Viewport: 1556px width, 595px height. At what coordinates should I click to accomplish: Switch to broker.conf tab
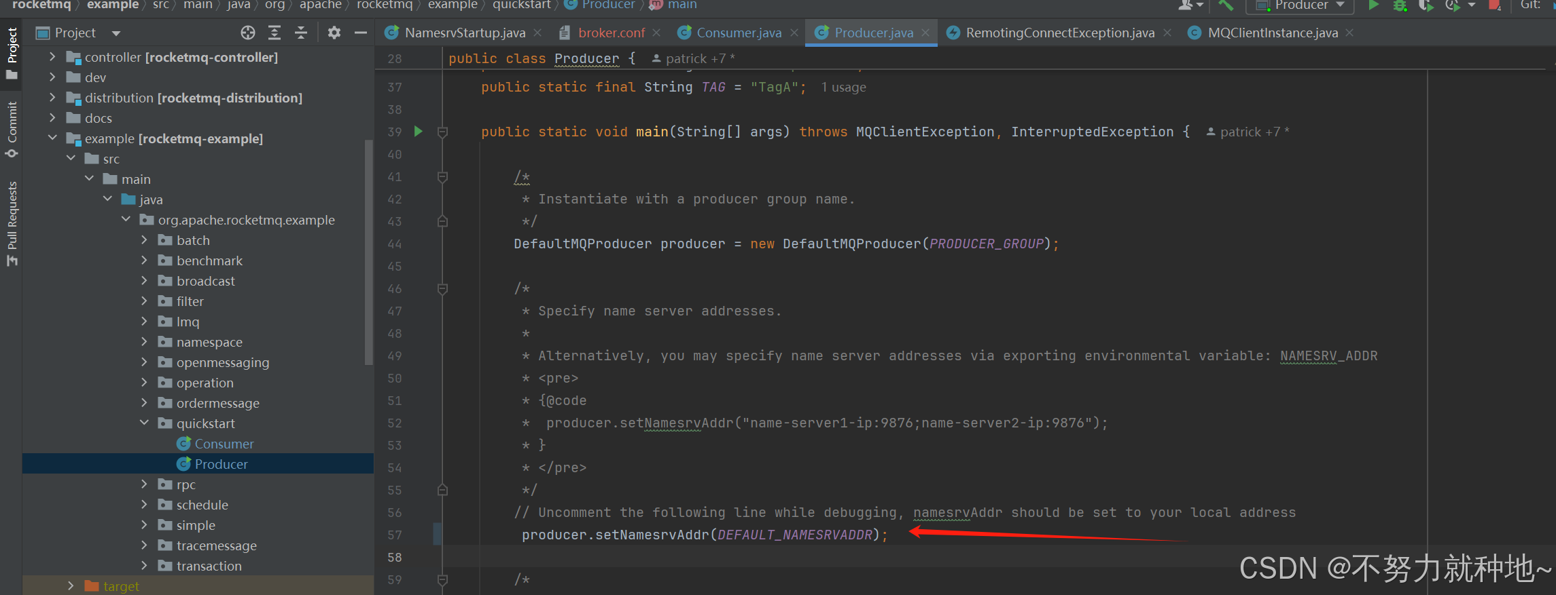point(611,33)
